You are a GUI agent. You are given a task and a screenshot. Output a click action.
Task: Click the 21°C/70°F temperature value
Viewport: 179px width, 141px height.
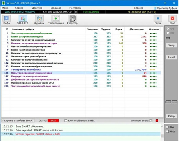(x=141, y=70)
